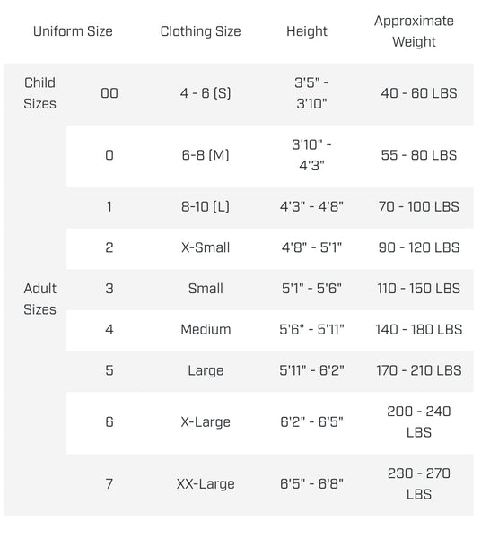Click the 40 - 60 LBS weight cell
The image size is (490, 538).
(419, 93)
